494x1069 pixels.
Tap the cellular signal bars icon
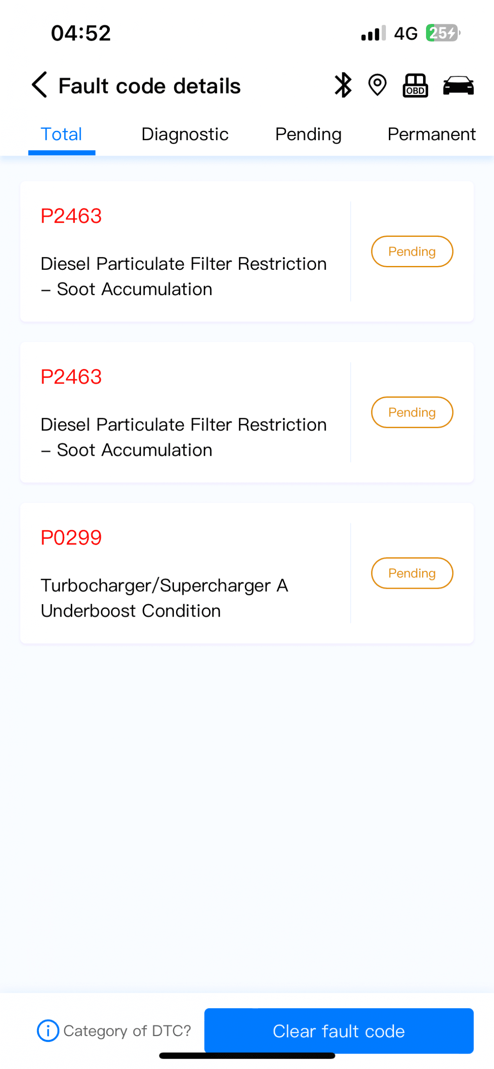tap(373, 33)
